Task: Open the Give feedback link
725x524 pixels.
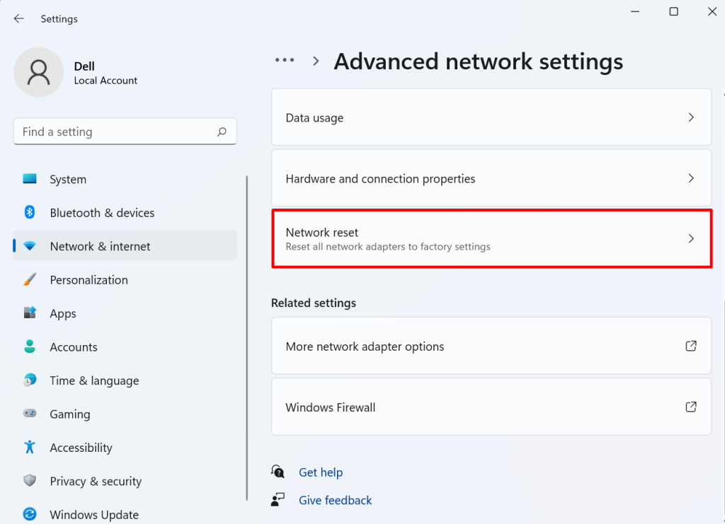Action: coord(335,500)
